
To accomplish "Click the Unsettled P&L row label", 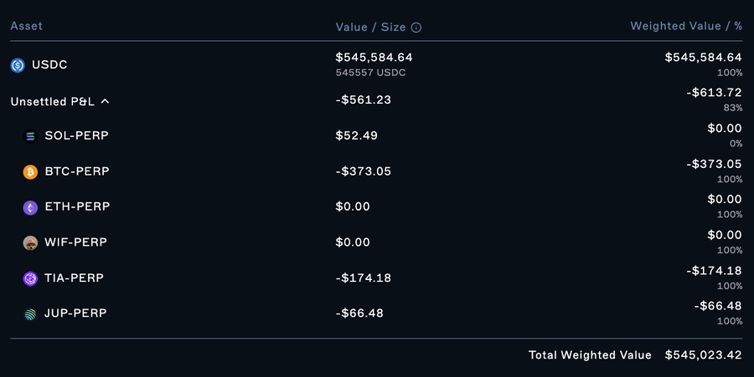I will [52, 101].
